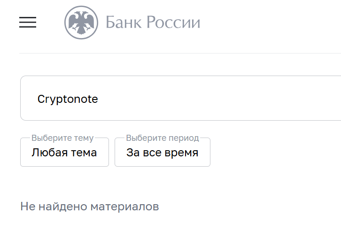
Task: Click the 'За все время' value text
Action: tap(162, 153)
